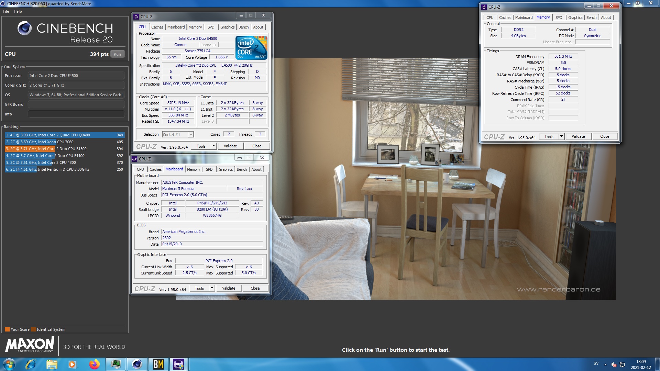Screen dimensions: 660x371
Task: Run the Cinebench CPU test
Action: pyautogui.click(x=118, y=54)
